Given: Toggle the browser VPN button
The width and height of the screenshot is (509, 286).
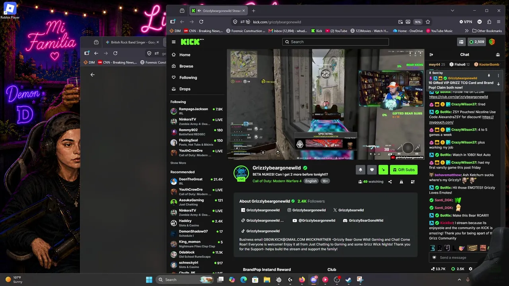Looking at the screenshot, I should pos(466,22).
